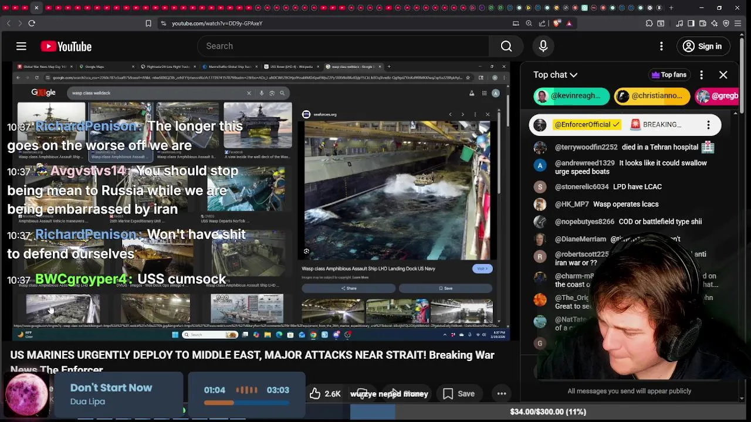The image size is (751, 422).
Task: Sign in to YouTube
Action: click(x=702, y=46)
